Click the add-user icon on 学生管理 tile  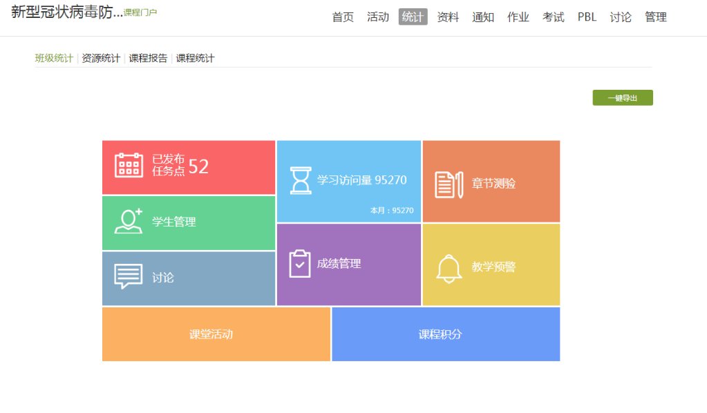click(129, 221)
